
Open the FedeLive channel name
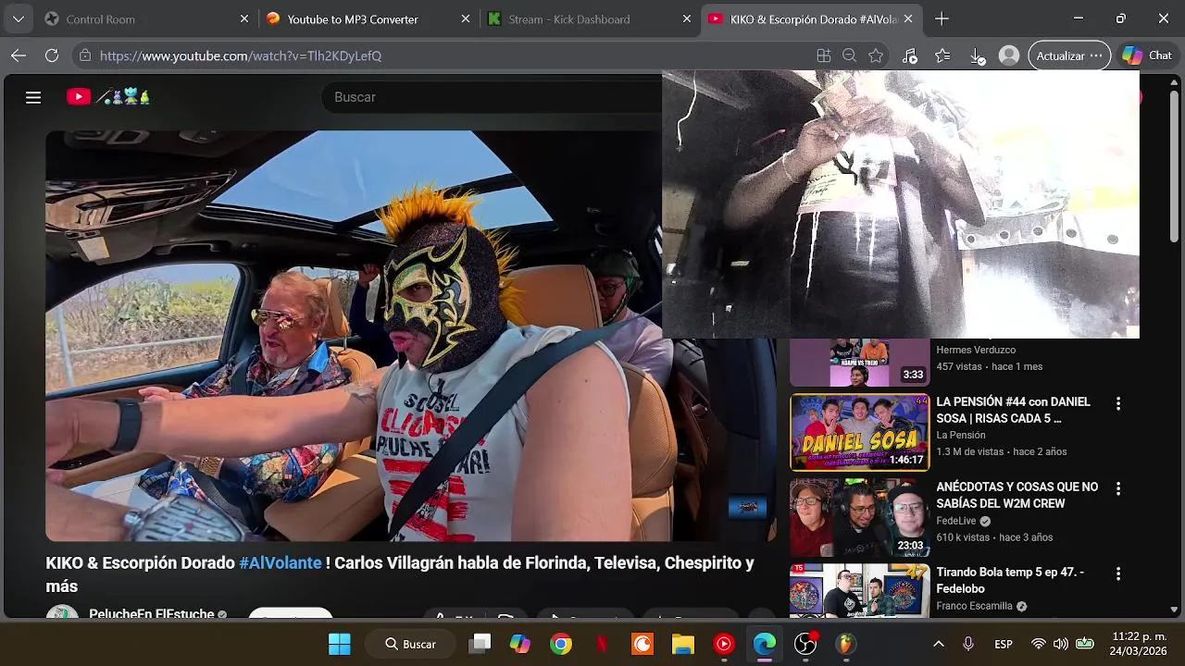click(956, 521)
